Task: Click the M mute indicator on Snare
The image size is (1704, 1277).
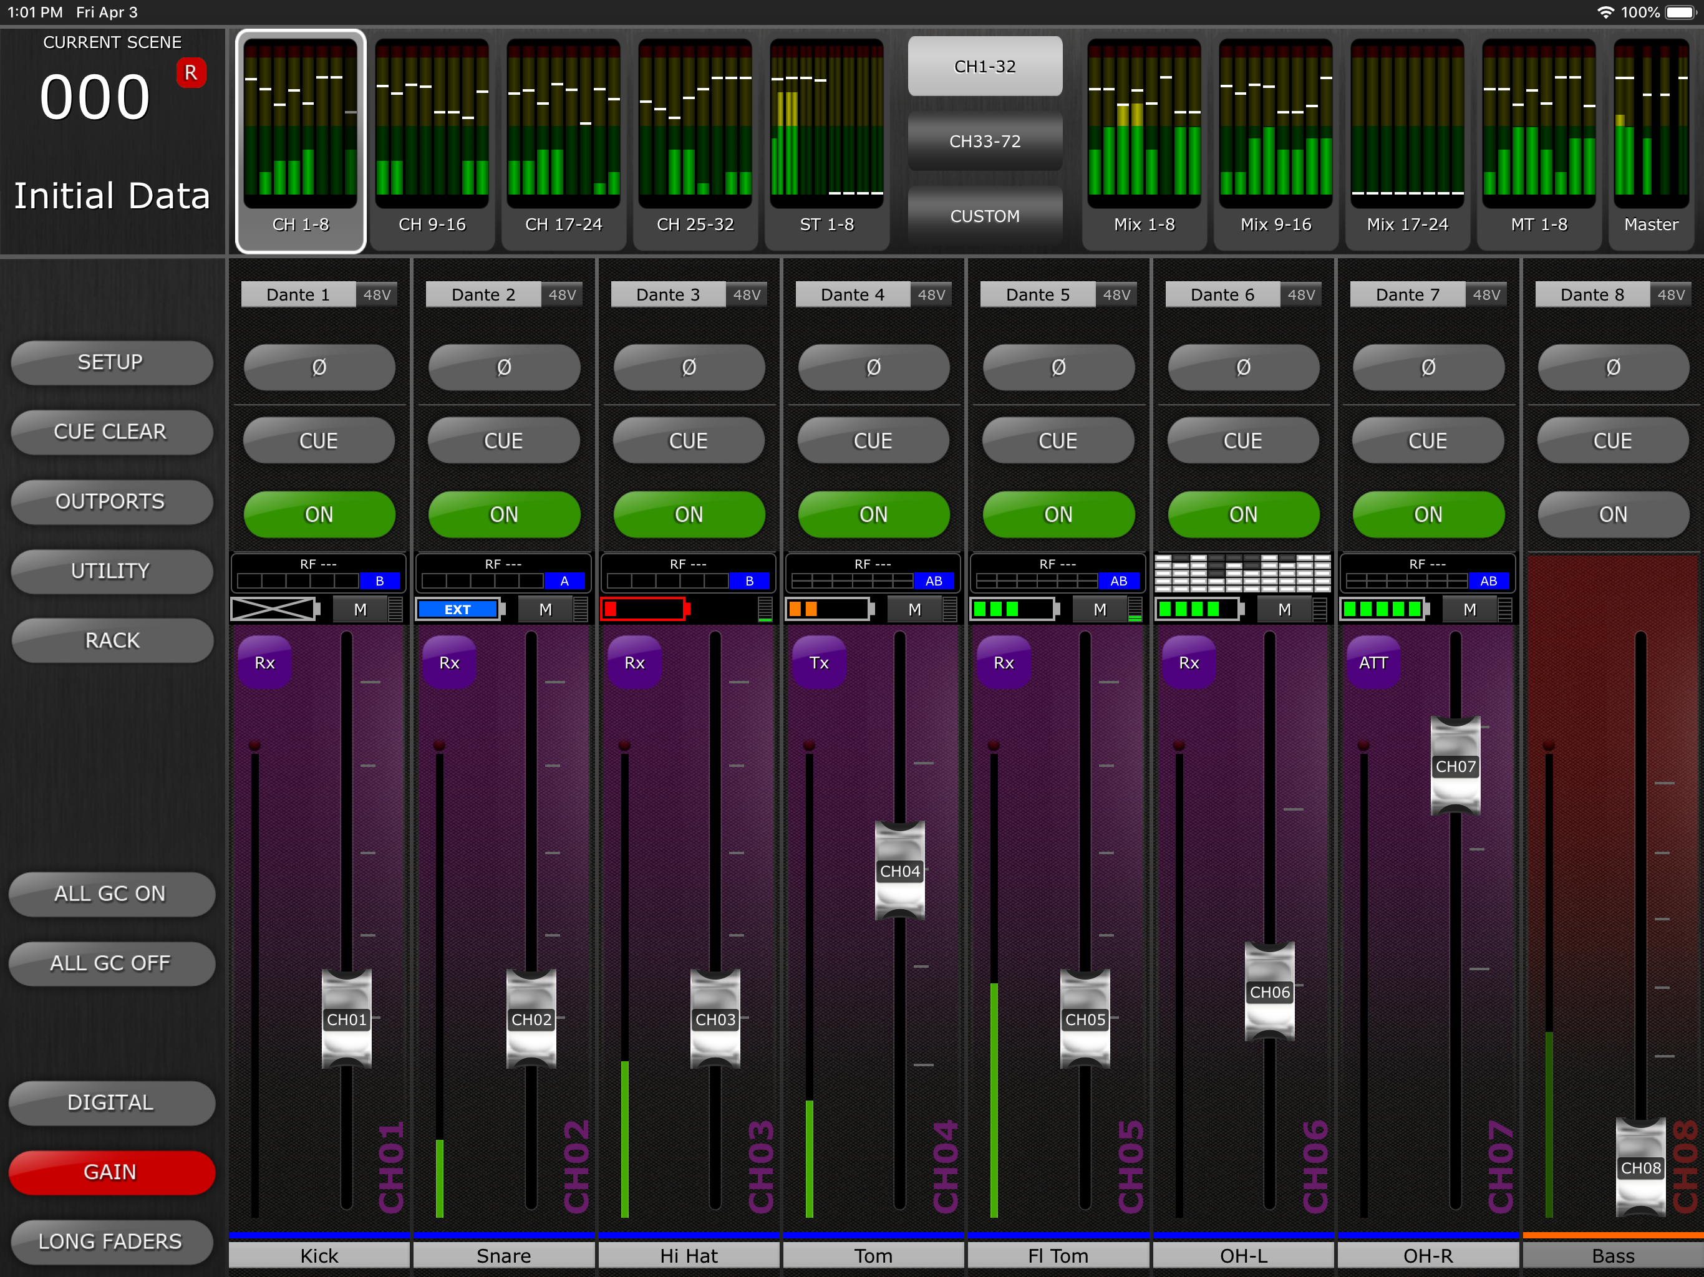Action: pyautogui.click(x=545, y=609)
